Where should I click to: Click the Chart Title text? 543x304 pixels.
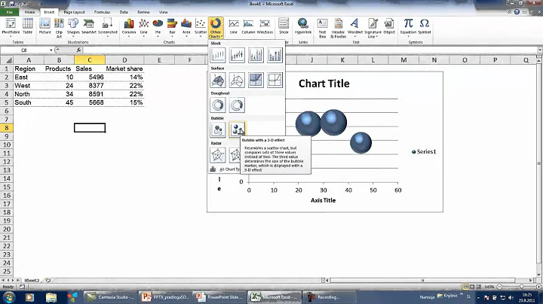pyautogui.click(x=324, y=84)
